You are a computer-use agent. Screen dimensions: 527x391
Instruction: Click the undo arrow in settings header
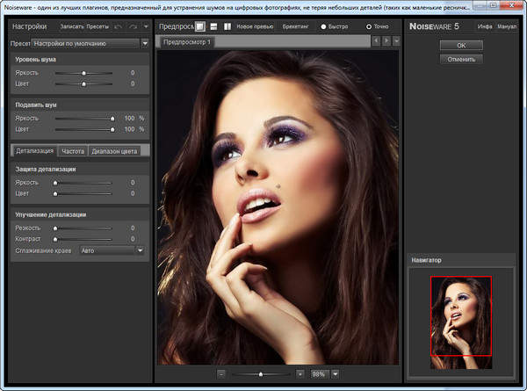point(119,27)
